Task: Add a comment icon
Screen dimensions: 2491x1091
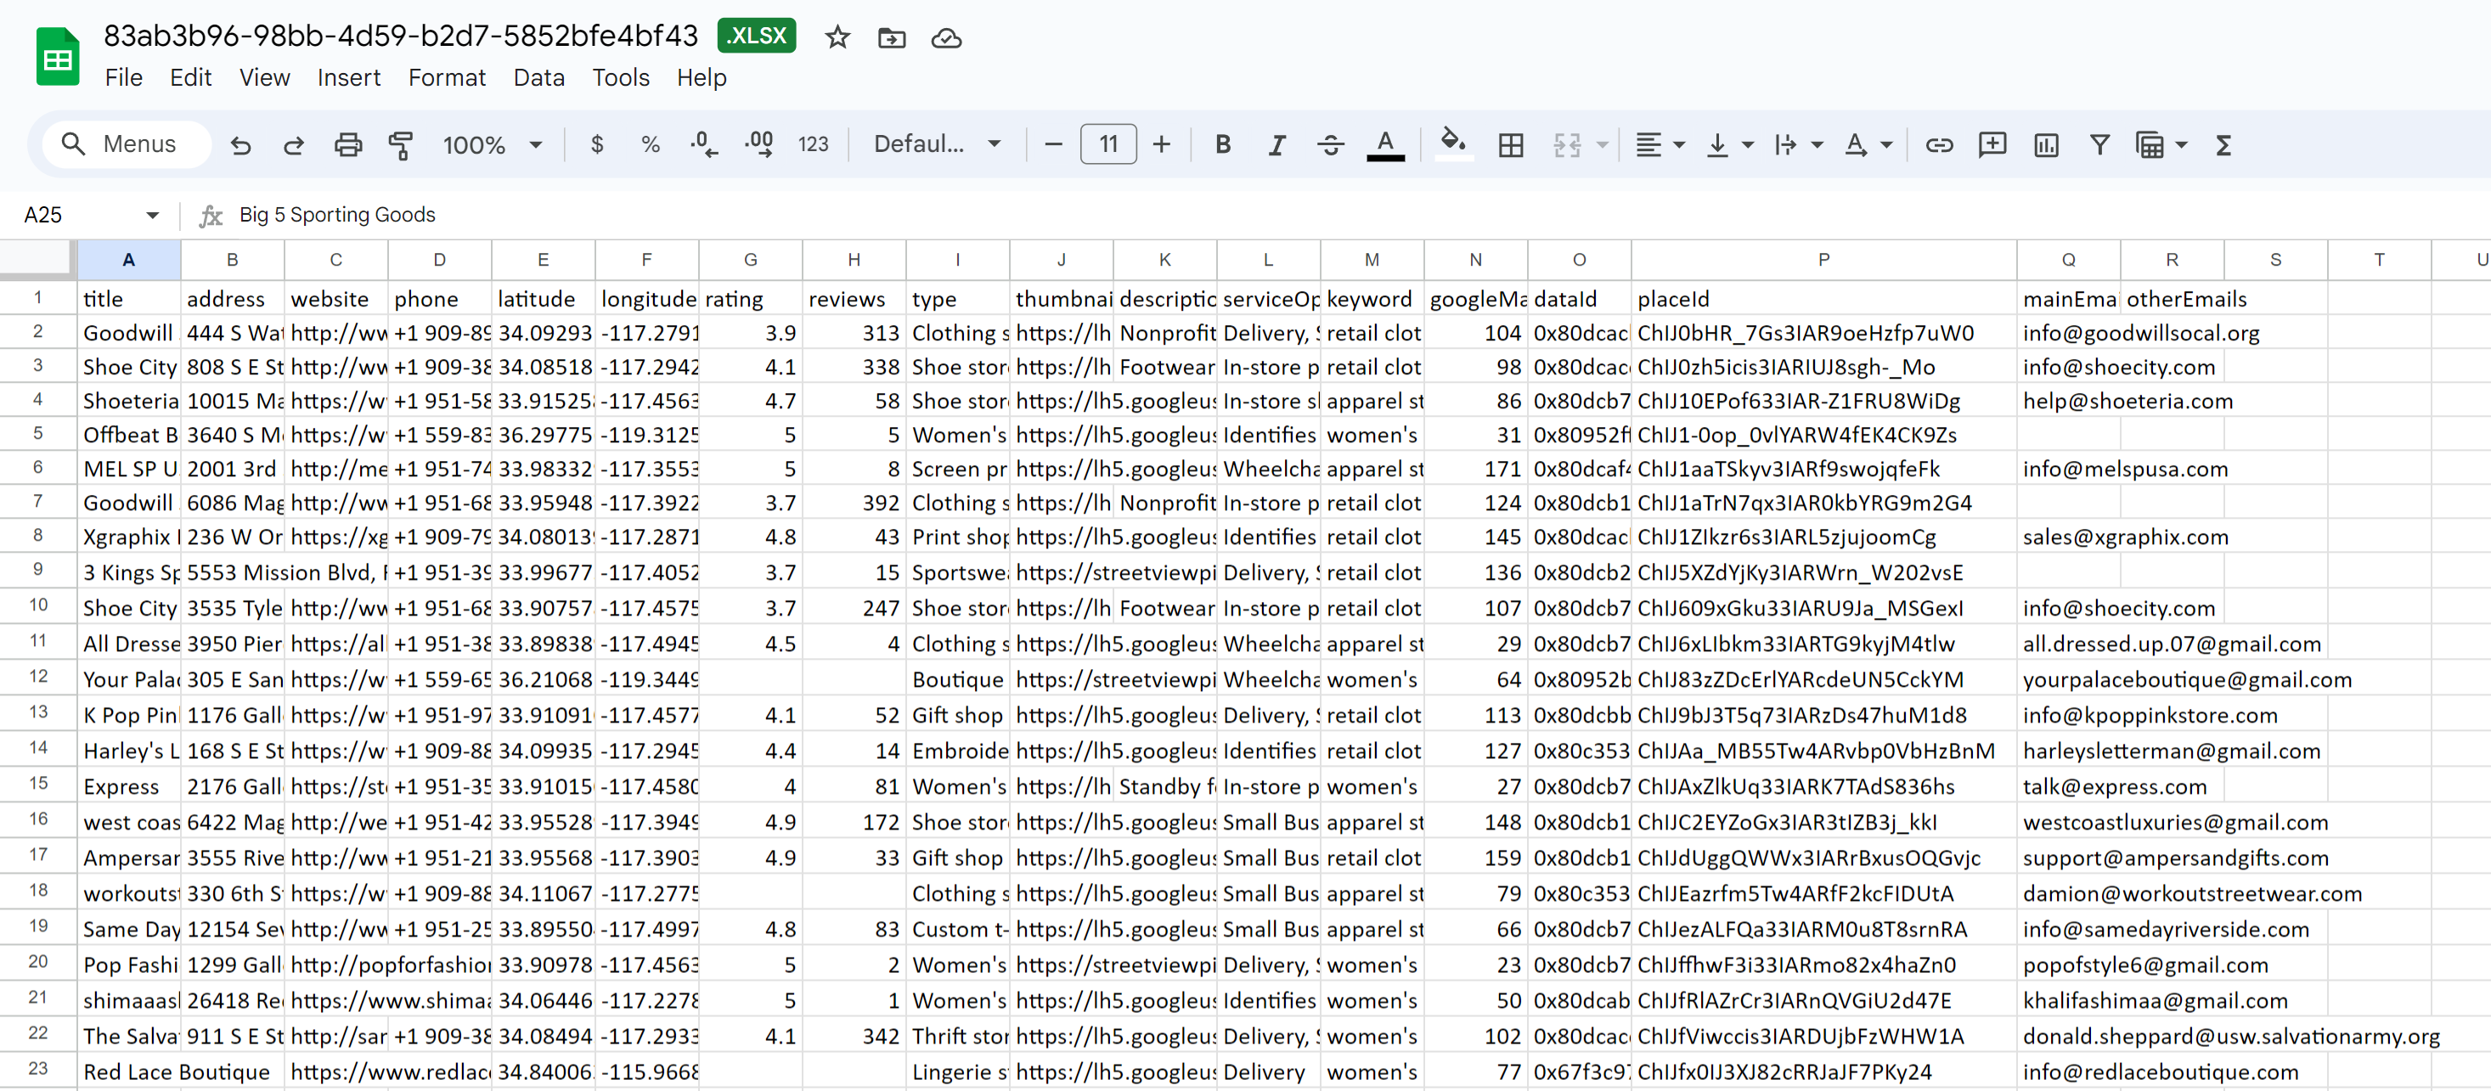Action: point(1992,145)
